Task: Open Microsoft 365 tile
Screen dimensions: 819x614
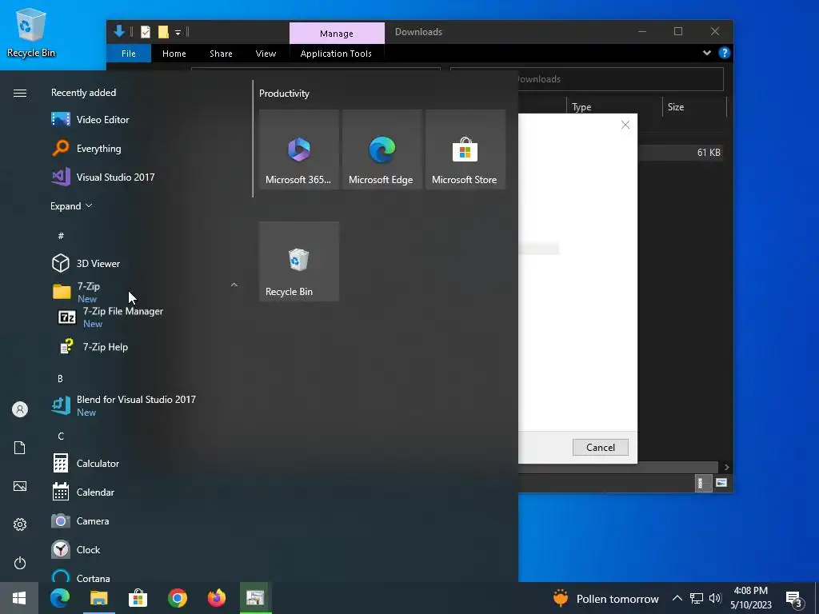Action: 299,150
